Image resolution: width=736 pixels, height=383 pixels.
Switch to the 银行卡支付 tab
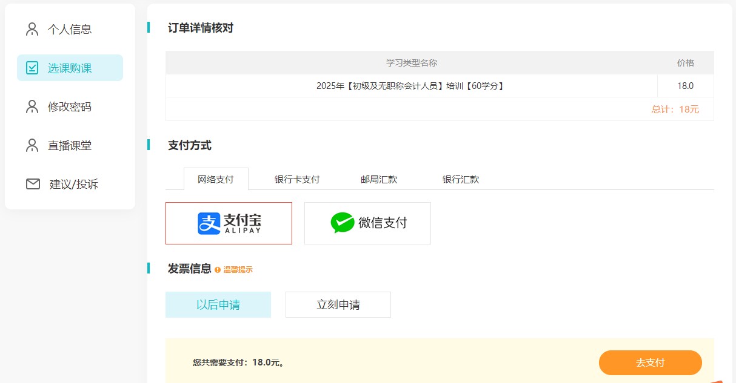pyautogui.click(x=297, y=179)
